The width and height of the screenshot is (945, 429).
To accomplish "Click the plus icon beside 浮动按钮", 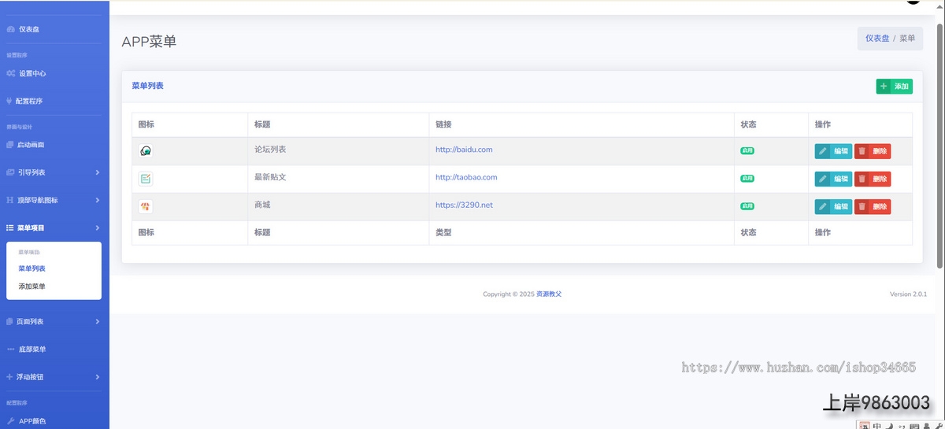I will click(9, 377).
